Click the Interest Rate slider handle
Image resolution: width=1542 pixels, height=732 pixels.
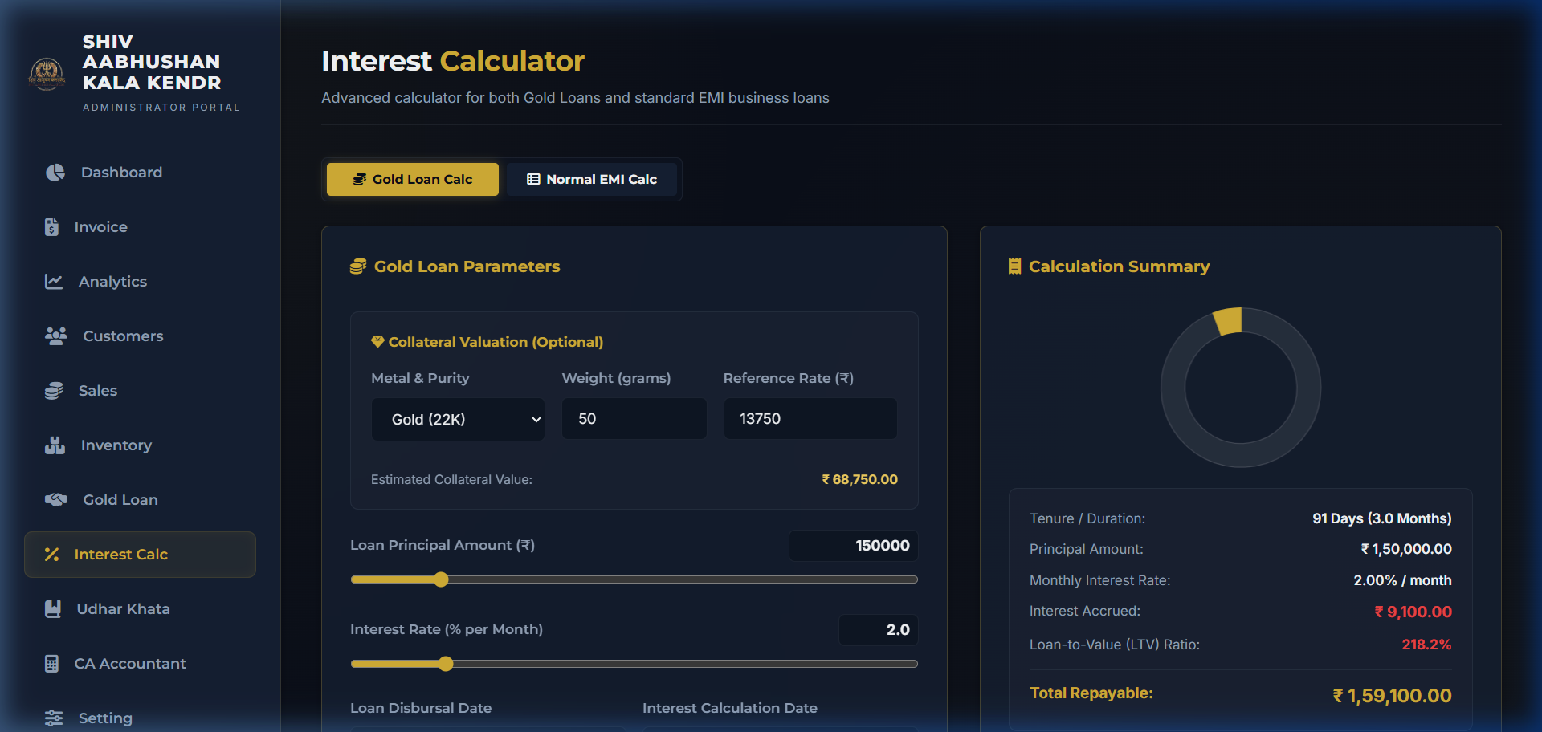pos(447,664)
